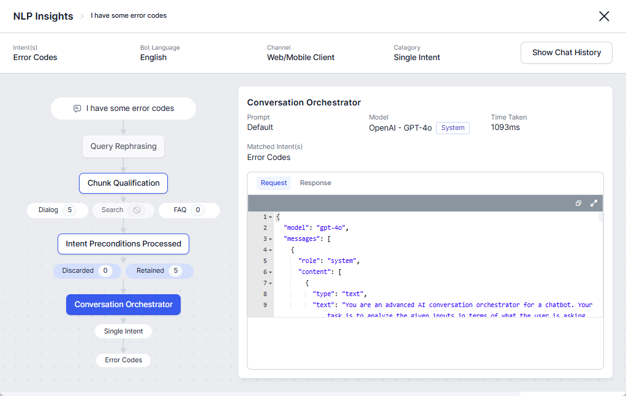Collapse the fold arrow on line 7

click(x=270, y=283)
